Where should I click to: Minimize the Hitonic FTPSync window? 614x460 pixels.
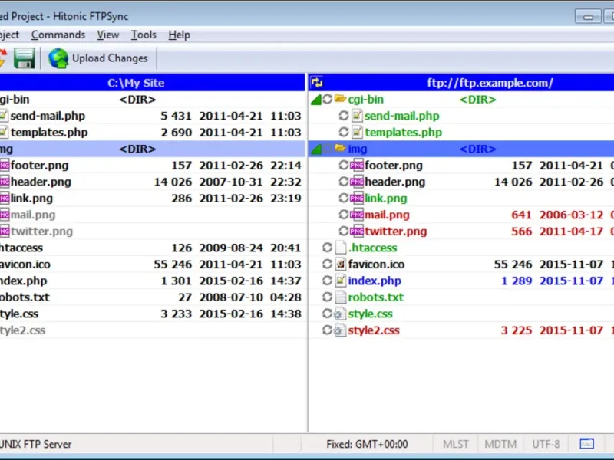click(x=588, y=16)
